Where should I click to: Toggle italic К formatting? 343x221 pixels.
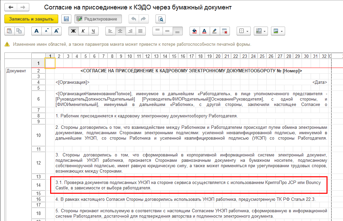click(83, 31)
